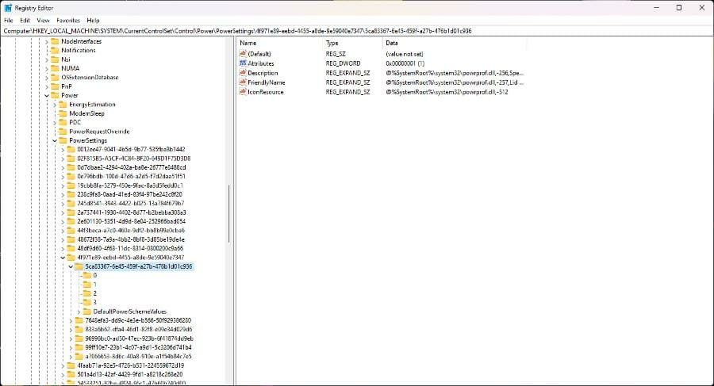The height and width of the screenshot is (386, 714).
Task: Select the FriendlyName value icon
Action: point(243,82)
